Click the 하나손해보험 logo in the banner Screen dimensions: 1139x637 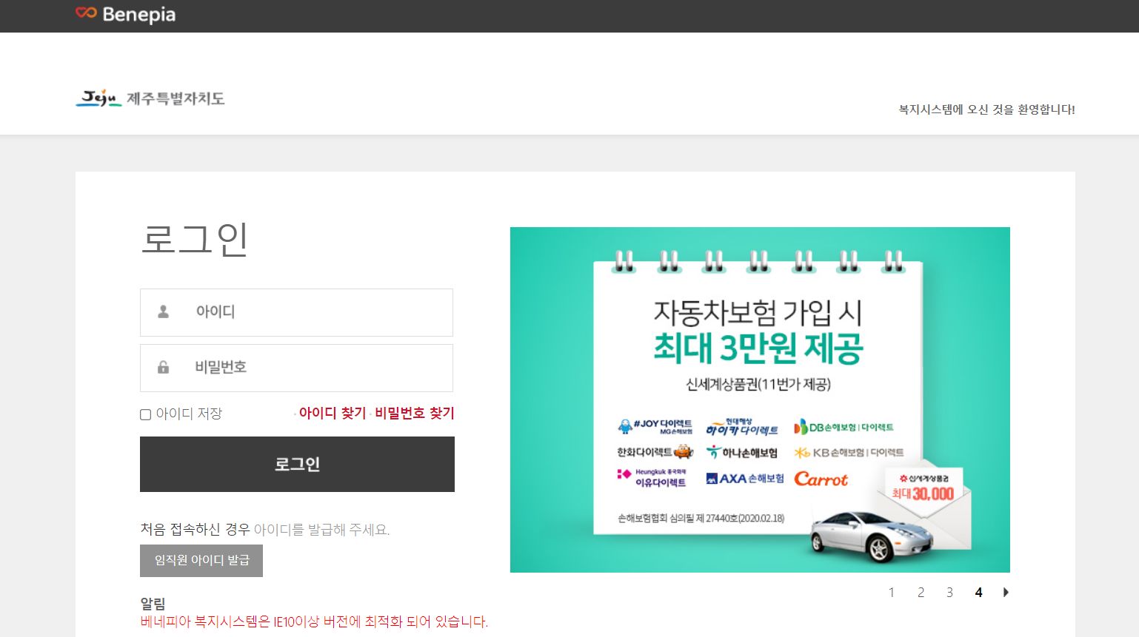coord(741,453)
